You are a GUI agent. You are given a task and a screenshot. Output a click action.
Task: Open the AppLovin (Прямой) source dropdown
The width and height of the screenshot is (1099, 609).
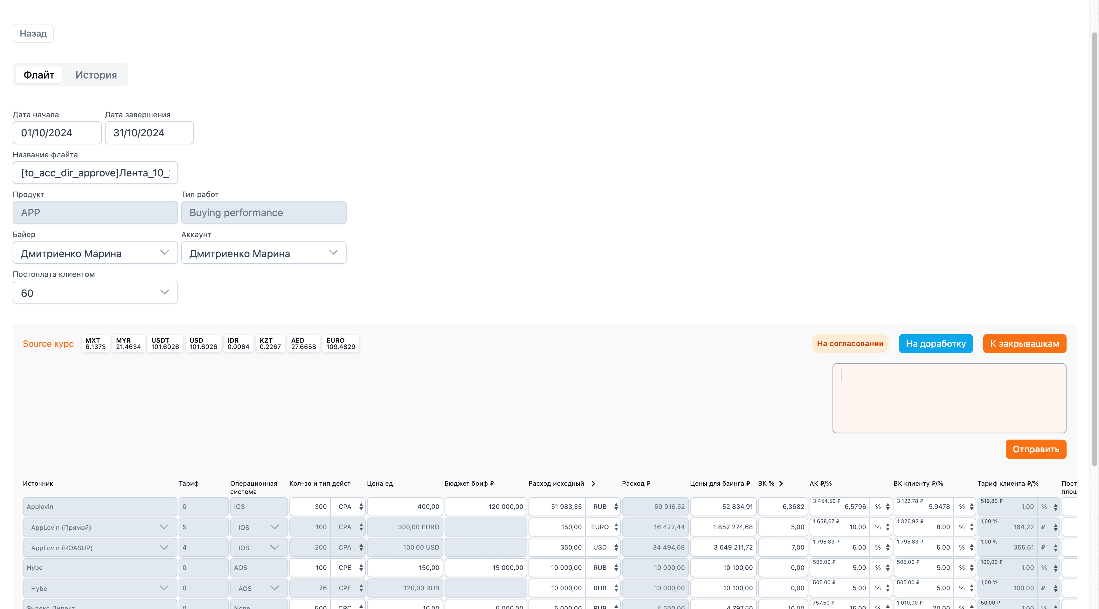click(100, 527)
